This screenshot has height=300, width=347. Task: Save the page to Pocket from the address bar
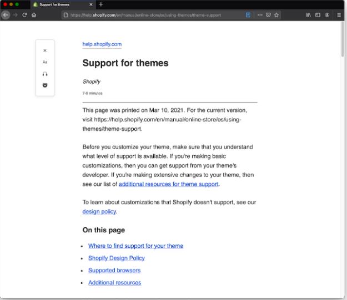(268, 15)
